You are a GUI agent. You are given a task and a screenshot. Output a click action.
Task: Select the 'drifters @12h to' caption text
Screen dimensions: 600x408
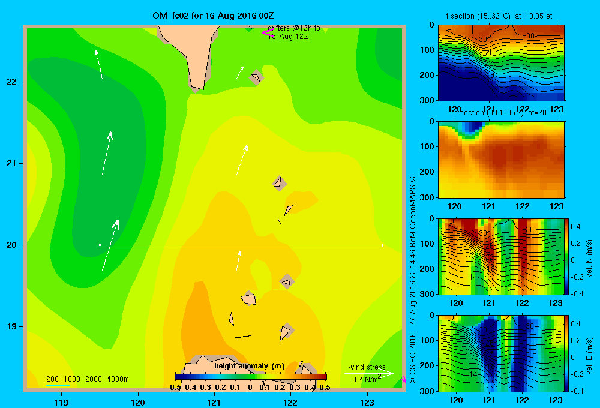(294, 28)
